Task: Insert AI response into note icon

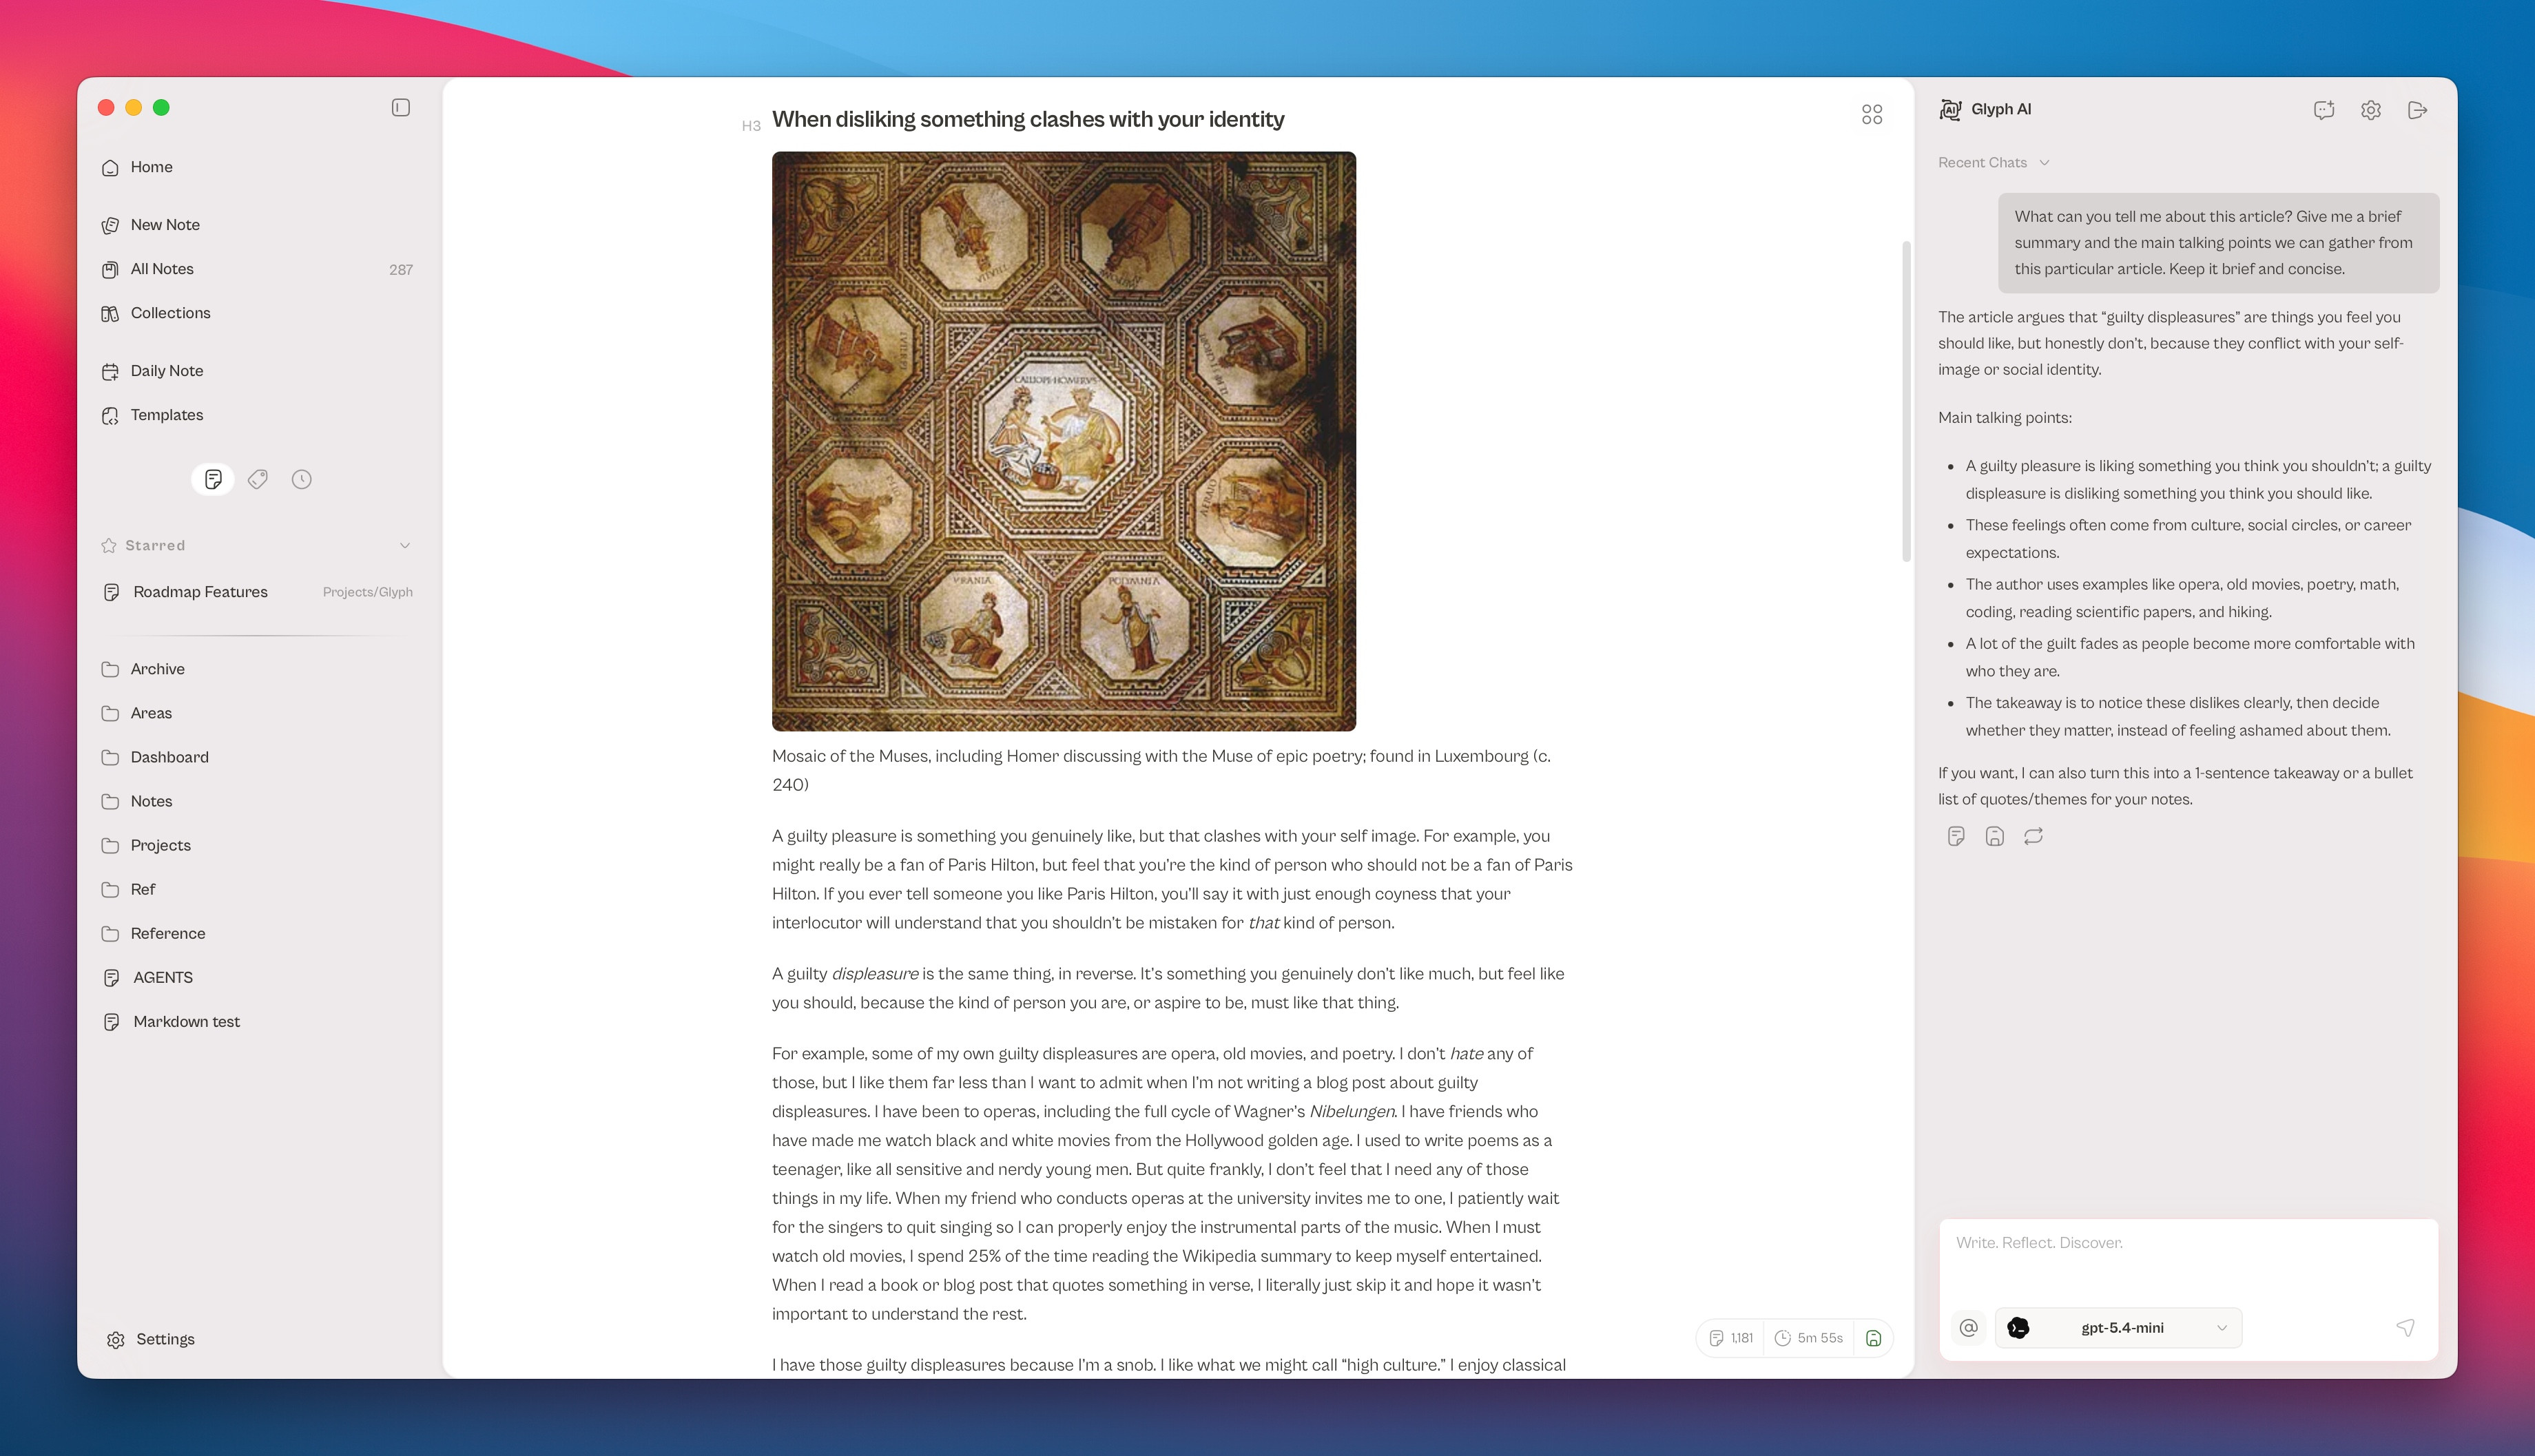Action: click(x=1956, y=836)
